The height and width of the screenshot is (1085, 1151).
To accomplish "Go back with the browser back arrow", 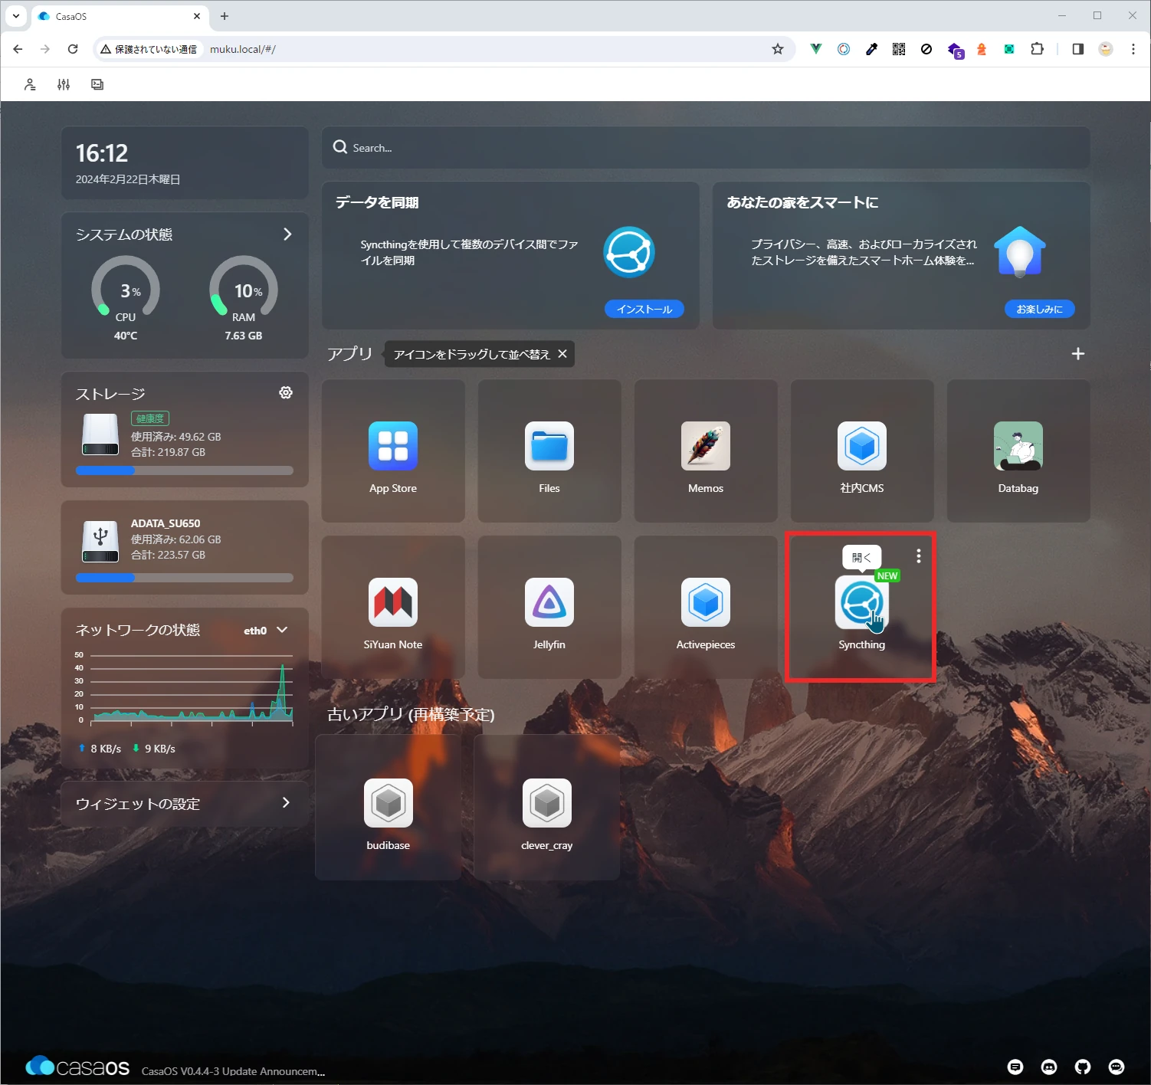I will coord(18,49).
